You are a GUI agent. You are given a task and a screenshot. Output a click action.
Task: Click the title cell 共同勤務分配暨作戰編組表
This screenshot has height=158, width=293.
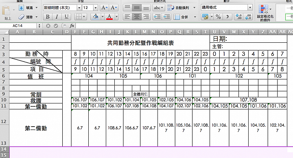(x=140, y=43)
